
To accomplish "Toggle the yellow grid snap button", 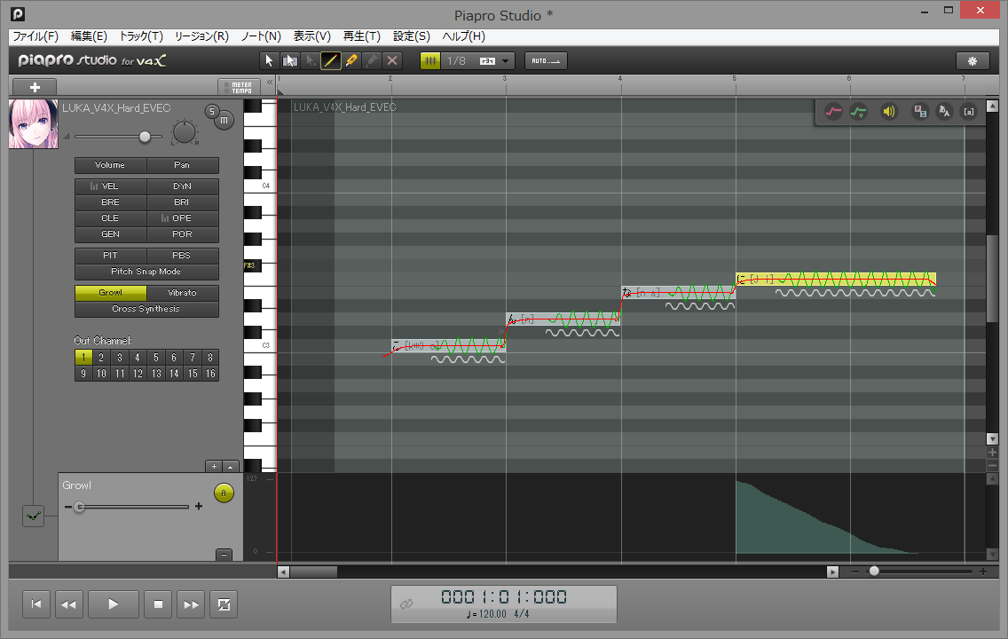I will click(x=430, y=61).
